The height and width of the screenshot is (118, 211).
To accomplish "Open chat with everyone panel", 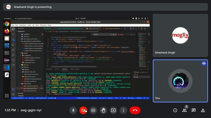I will tap(194, 110).
